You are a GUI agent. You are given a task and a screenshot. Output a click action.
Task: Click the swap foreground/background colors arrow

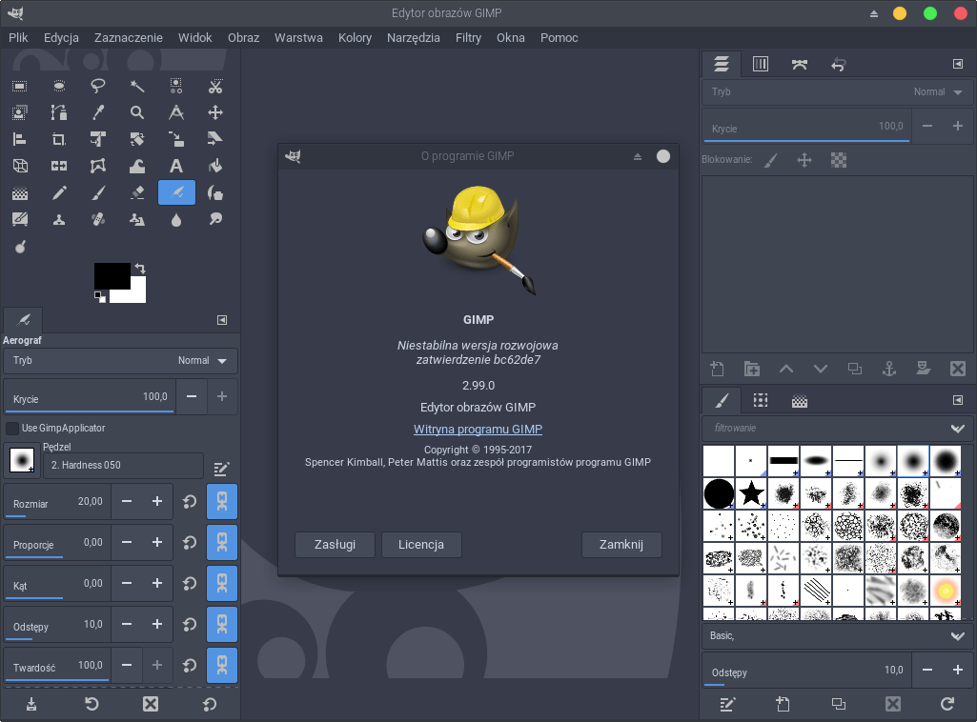click(141, 269)
